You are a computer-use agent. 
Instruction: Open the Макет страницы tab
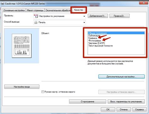point(35,10)
